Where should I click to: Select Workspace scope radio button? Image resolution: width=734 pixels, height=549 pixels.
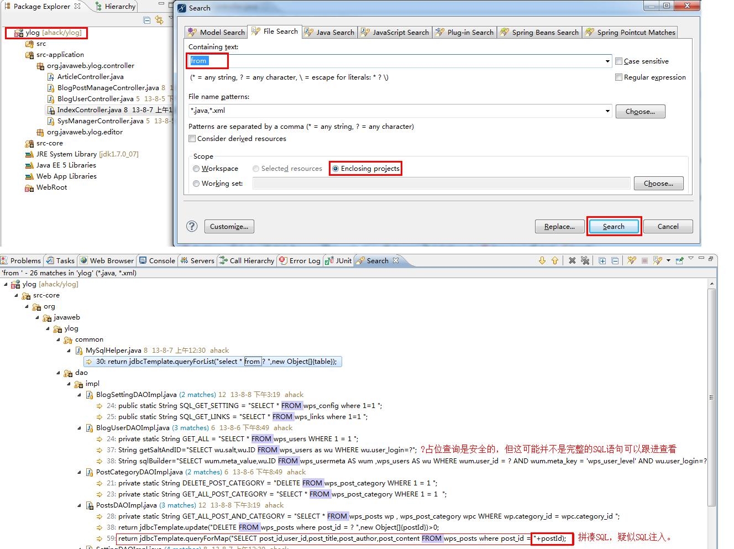pyautogui.click(x=196, y=169)
